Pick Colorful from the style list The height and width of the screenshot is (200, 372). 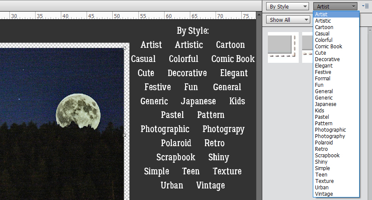(336, 40)
